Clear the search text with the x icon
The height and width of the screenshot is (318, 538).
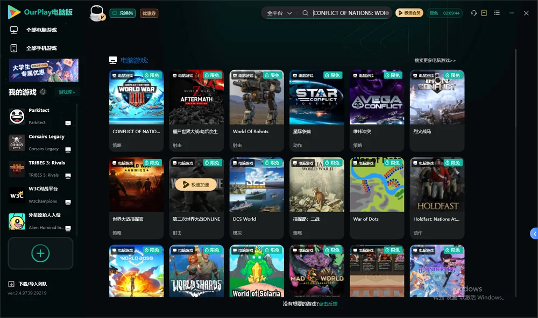coord(387,13)
